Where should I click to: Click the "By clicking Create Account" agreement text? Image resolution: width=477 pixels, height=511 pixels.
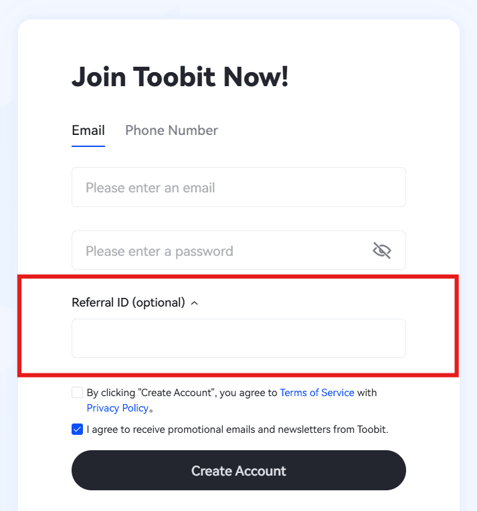181,393
